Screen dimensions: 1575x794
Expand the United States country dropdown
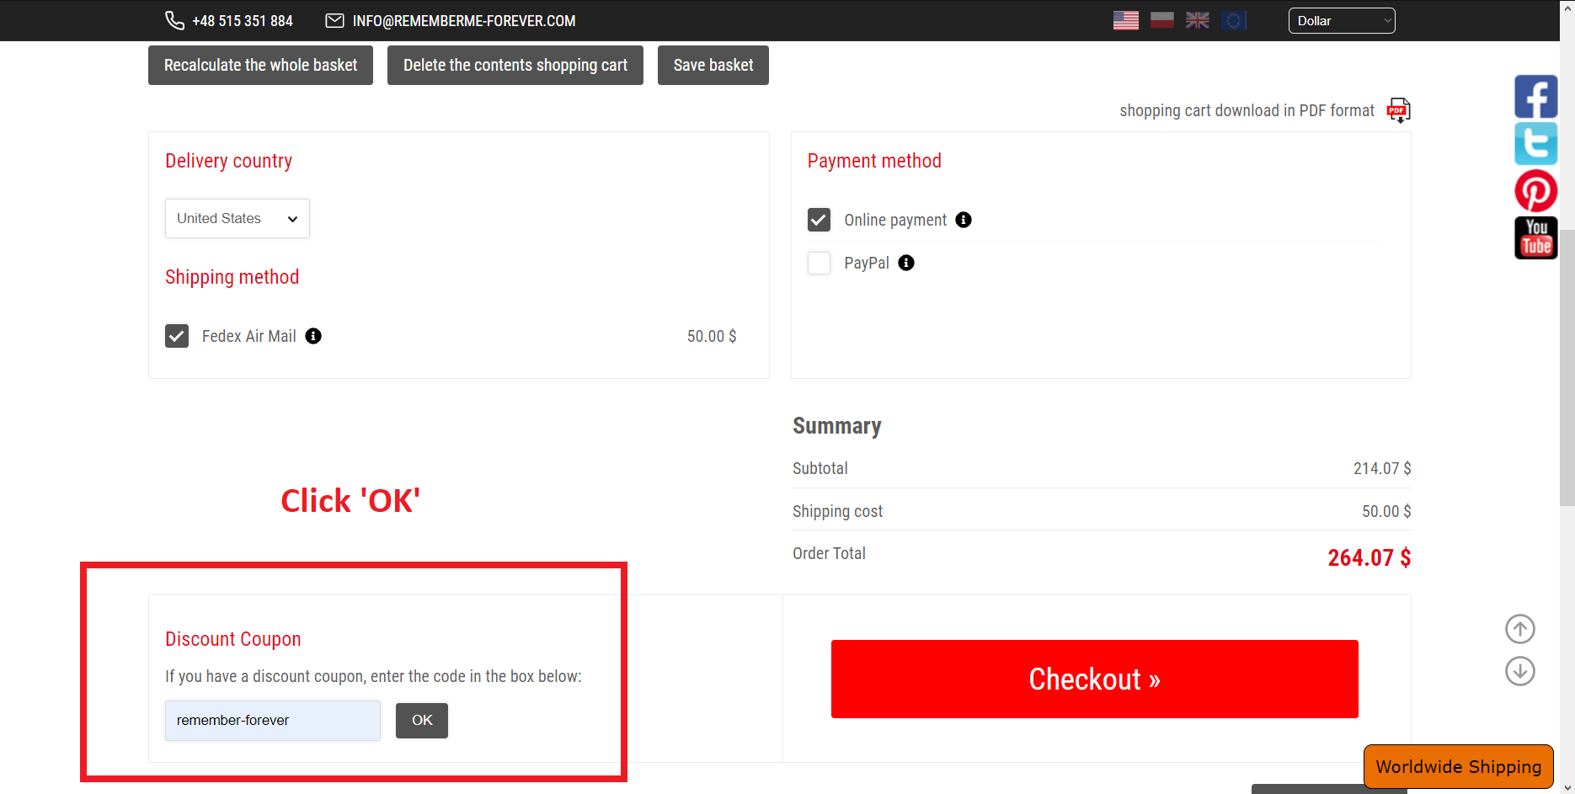point(238,219)
